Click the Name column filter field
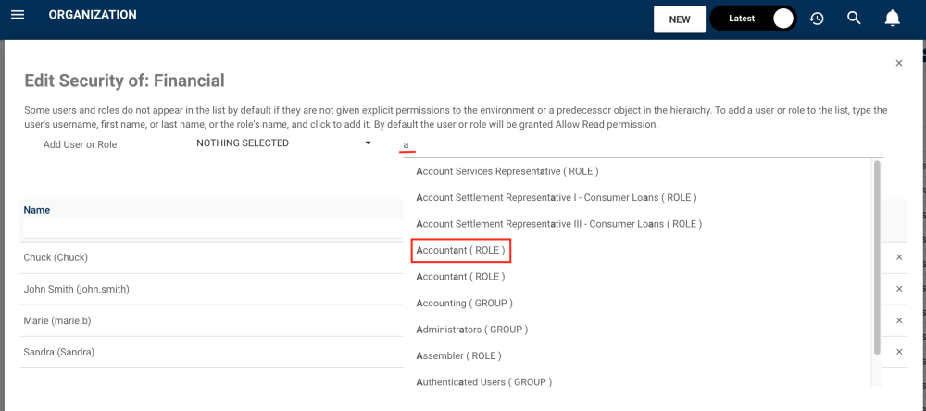The width and height of the screenshot is (926, 411). (211, 228)
